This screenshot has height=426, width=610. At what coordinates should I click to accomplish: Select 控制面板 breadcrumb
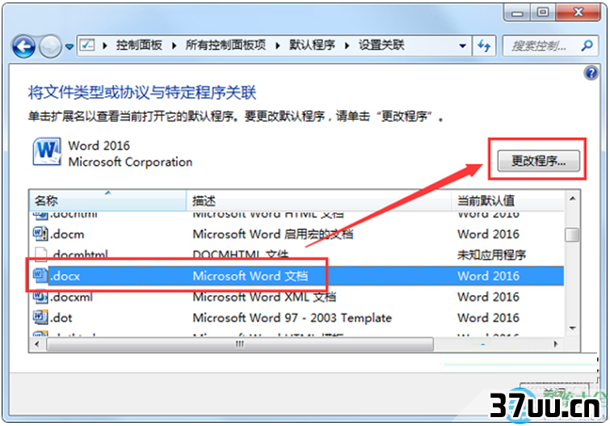click(139, 45)
